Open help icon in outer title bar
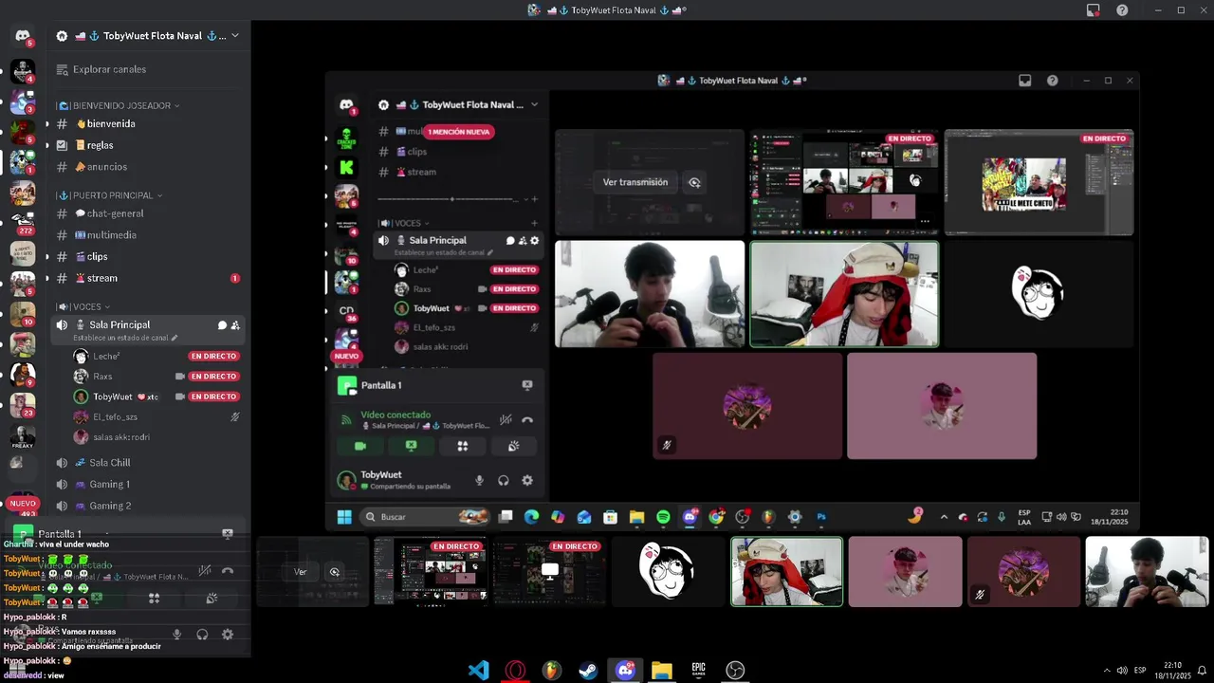Viewport: 1214px width, 683px height. pos(1122,10)
